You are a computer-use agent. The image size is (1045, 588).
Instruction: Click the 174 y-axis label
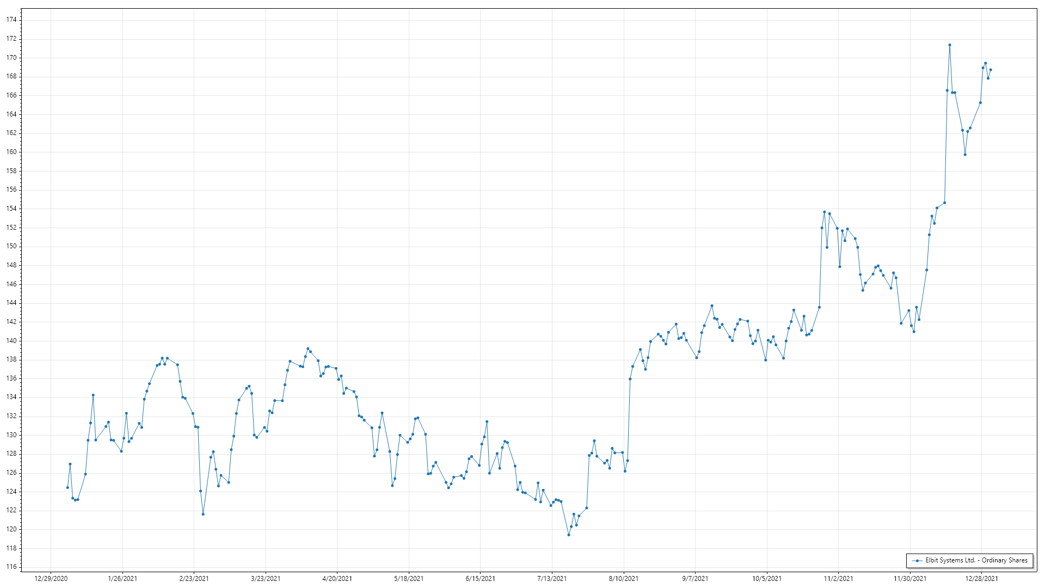[x=11, y=20]
